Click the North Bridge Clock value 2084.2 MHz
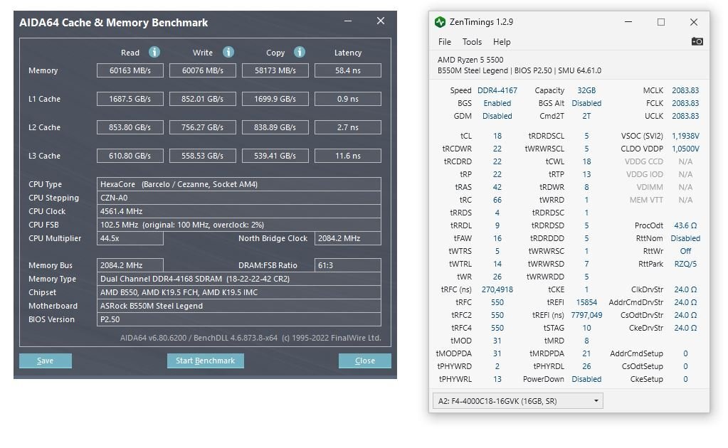 (x=348, y=238)
